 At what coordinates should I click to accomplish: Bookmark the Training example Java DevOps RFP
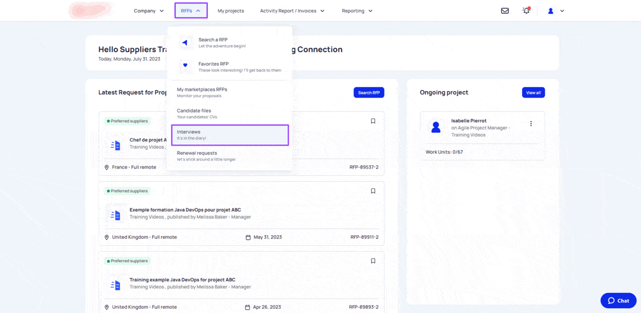(373, 261)
